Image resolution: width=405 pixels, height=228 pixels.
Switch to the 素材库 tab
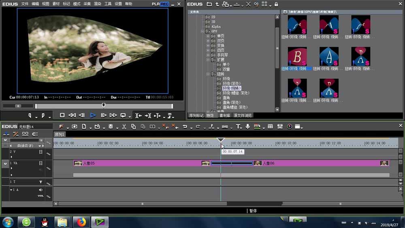[225, 116]
